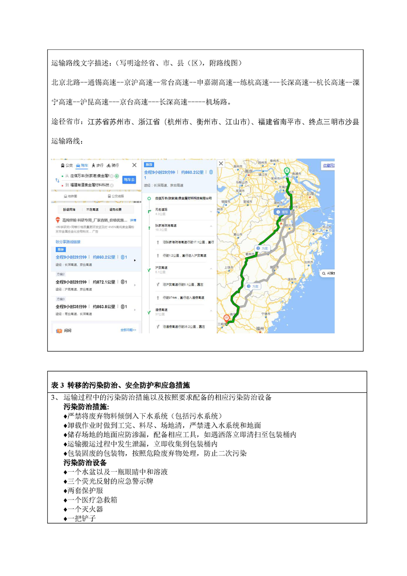
Task: Expand the 无名道路 route step
Action: click(211, 212)
